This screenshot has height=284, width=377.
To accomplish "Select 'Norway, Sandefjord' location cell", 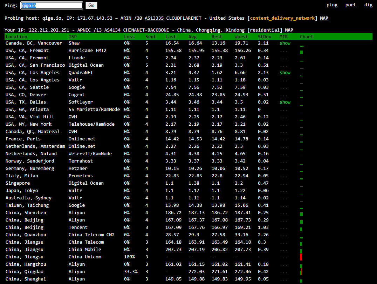I will point(29,161).
